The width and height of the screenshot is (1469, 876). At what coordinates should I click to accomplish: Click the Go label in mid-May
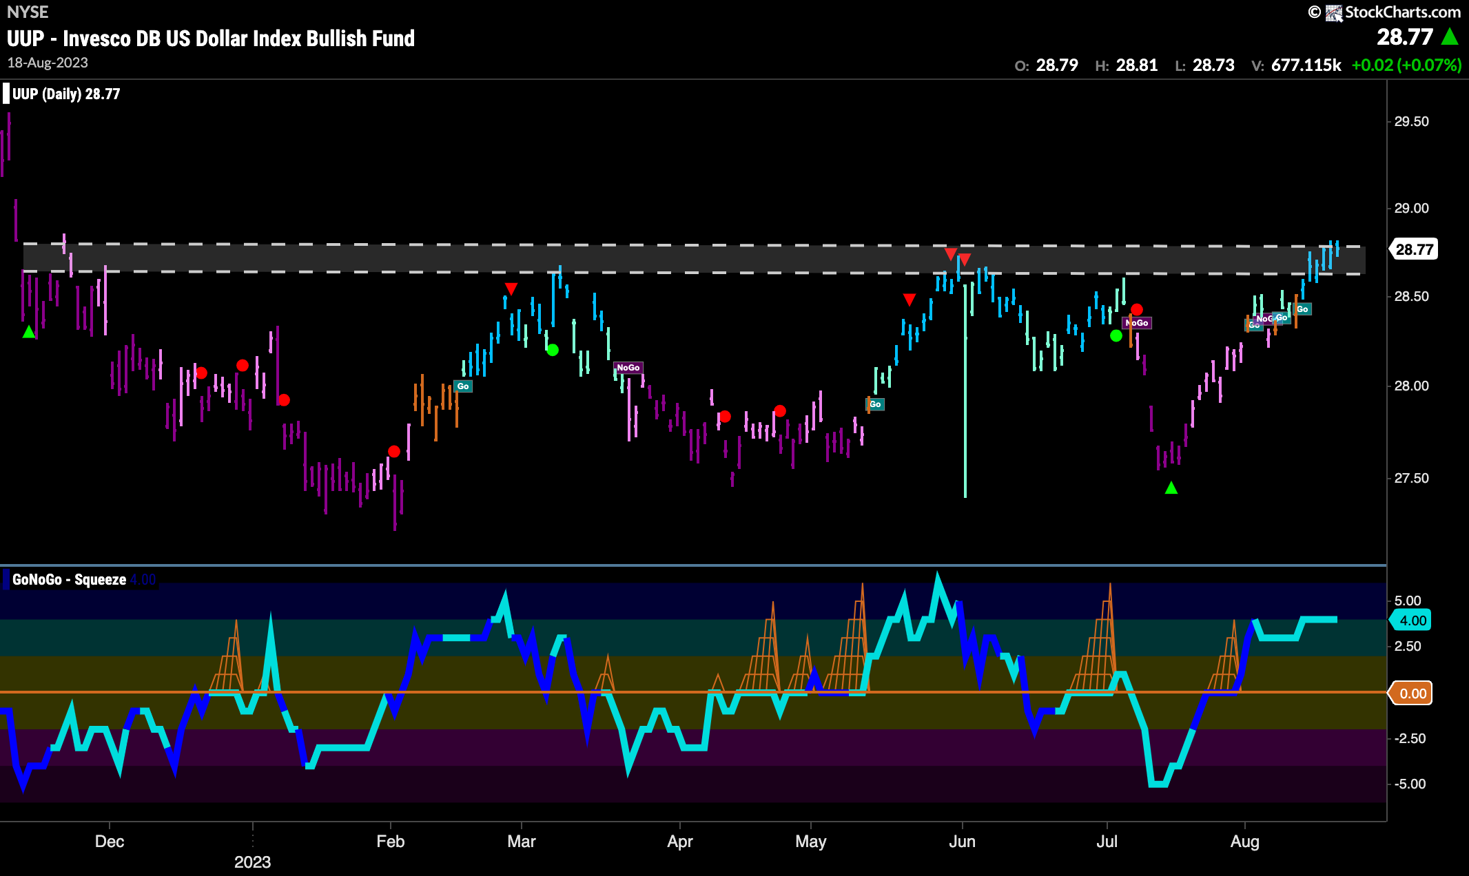875,404
